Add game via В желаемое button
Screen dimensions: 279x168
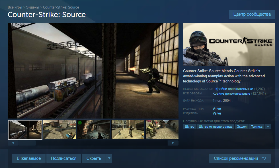[29, 158]
